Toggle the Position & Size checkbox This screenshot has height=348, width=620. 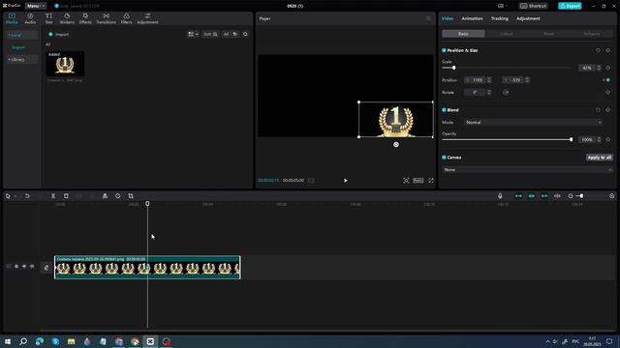(444, 50)
